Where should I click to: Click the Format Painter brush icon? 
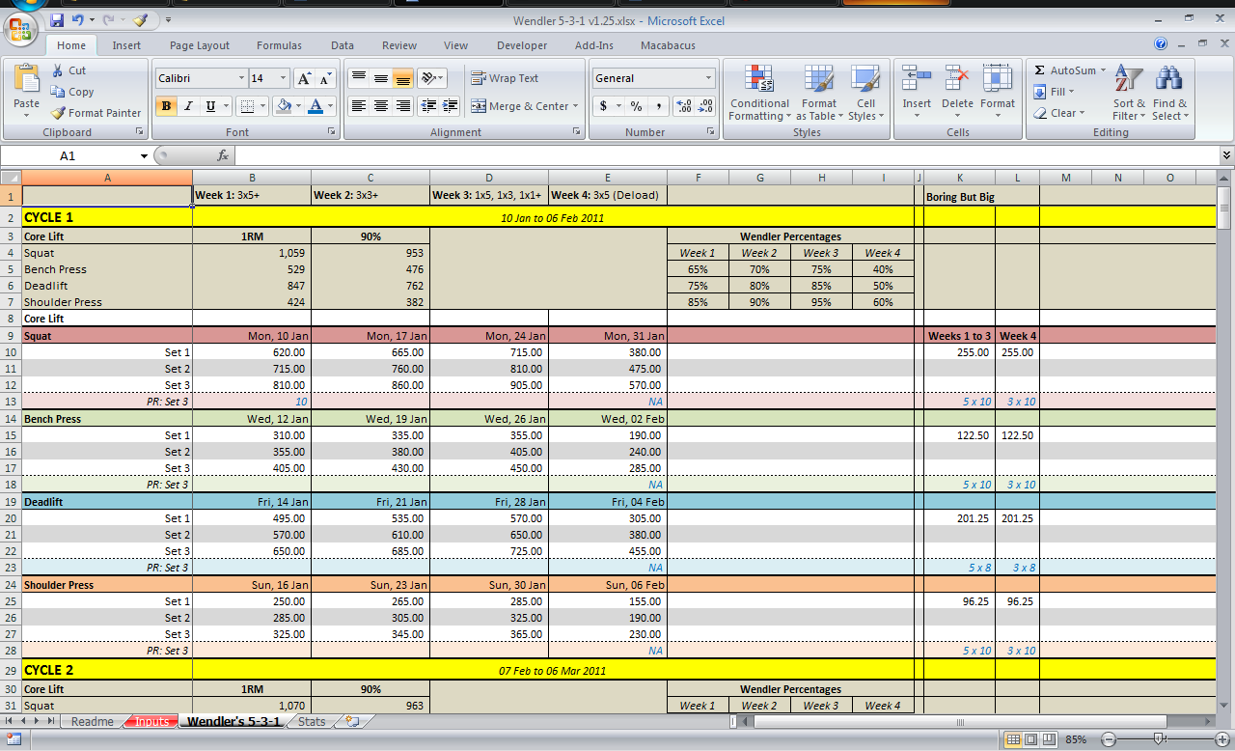tap(59, 113)
